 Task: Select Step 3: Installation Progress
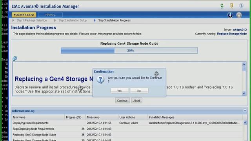point(114,20)
